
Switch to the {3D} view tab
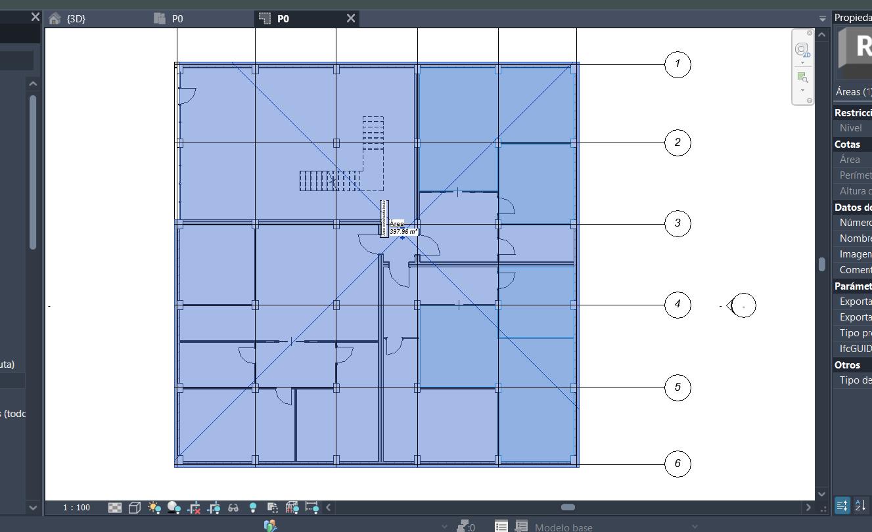click(x=76, y=18)
